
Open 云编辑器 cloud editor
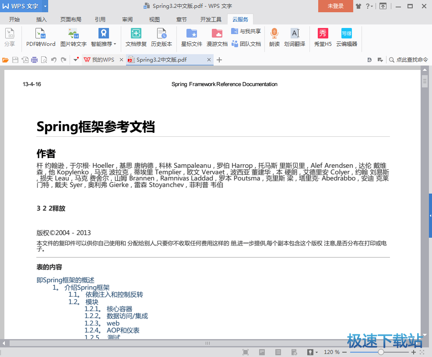[347, 37]
